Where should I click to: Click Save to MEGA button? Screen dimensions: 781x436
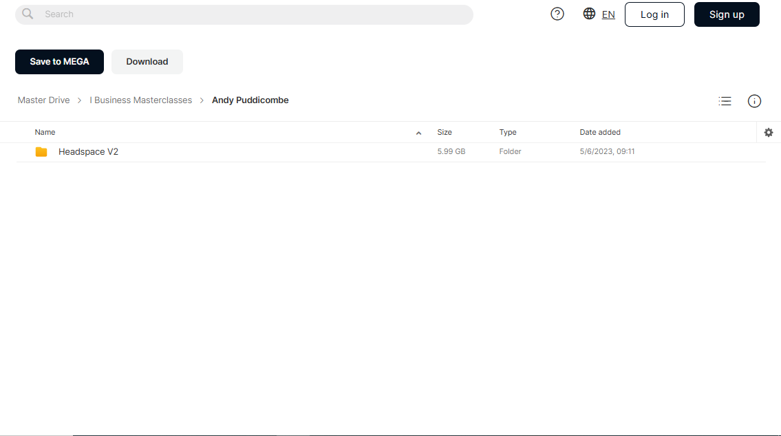(59, 62)
